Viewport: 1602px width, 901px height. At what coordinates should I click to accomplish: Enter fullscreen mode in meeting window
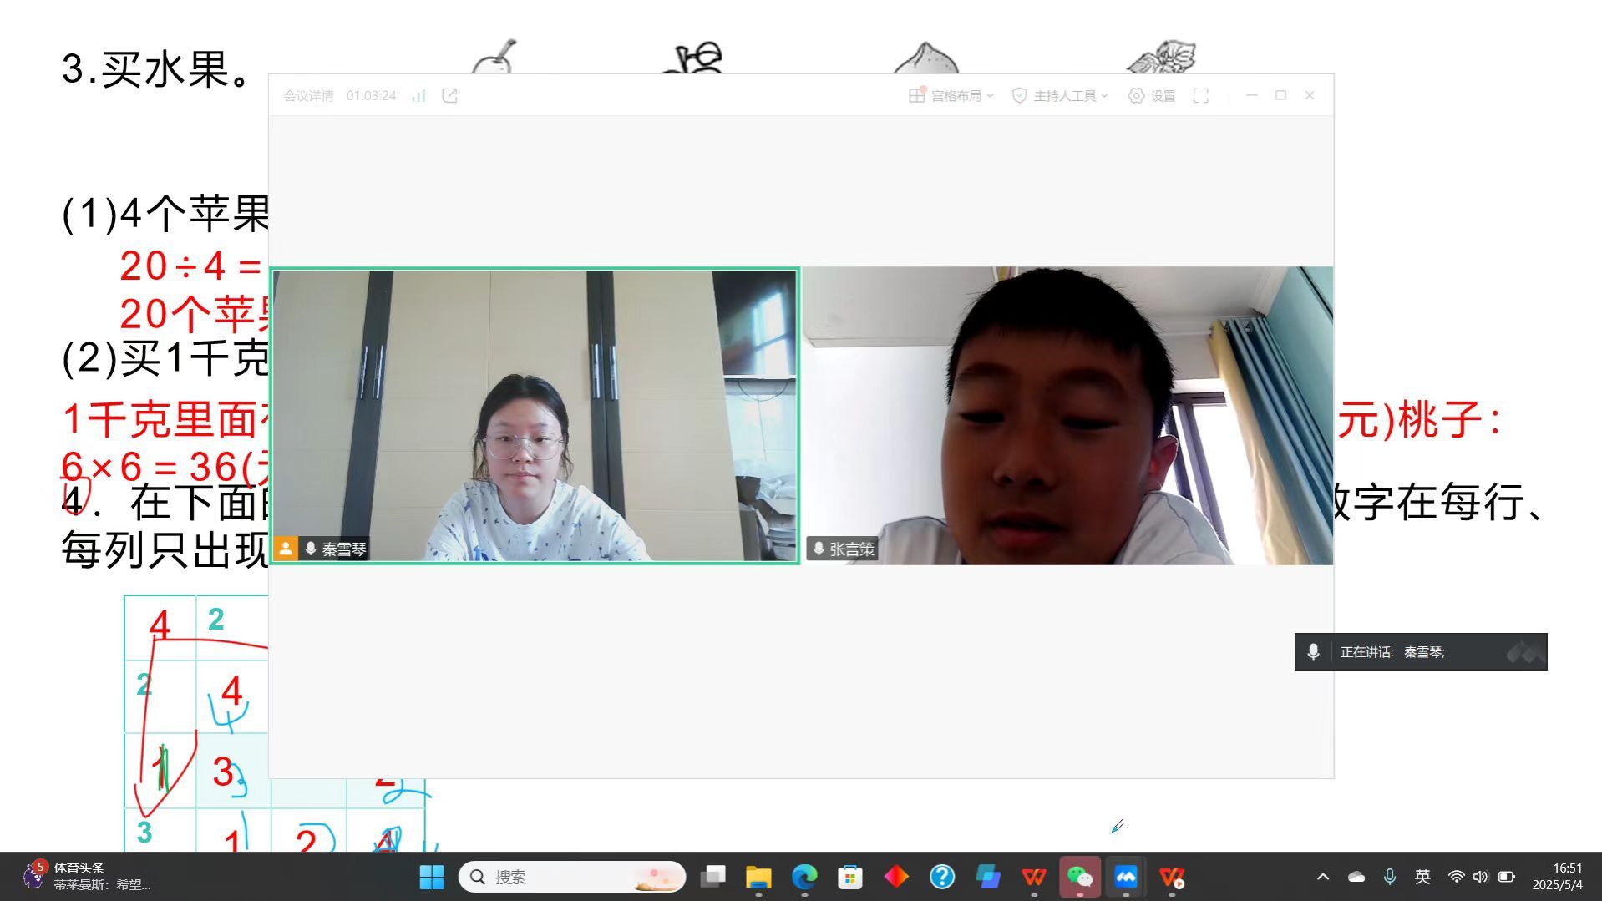pos(1200,96)
